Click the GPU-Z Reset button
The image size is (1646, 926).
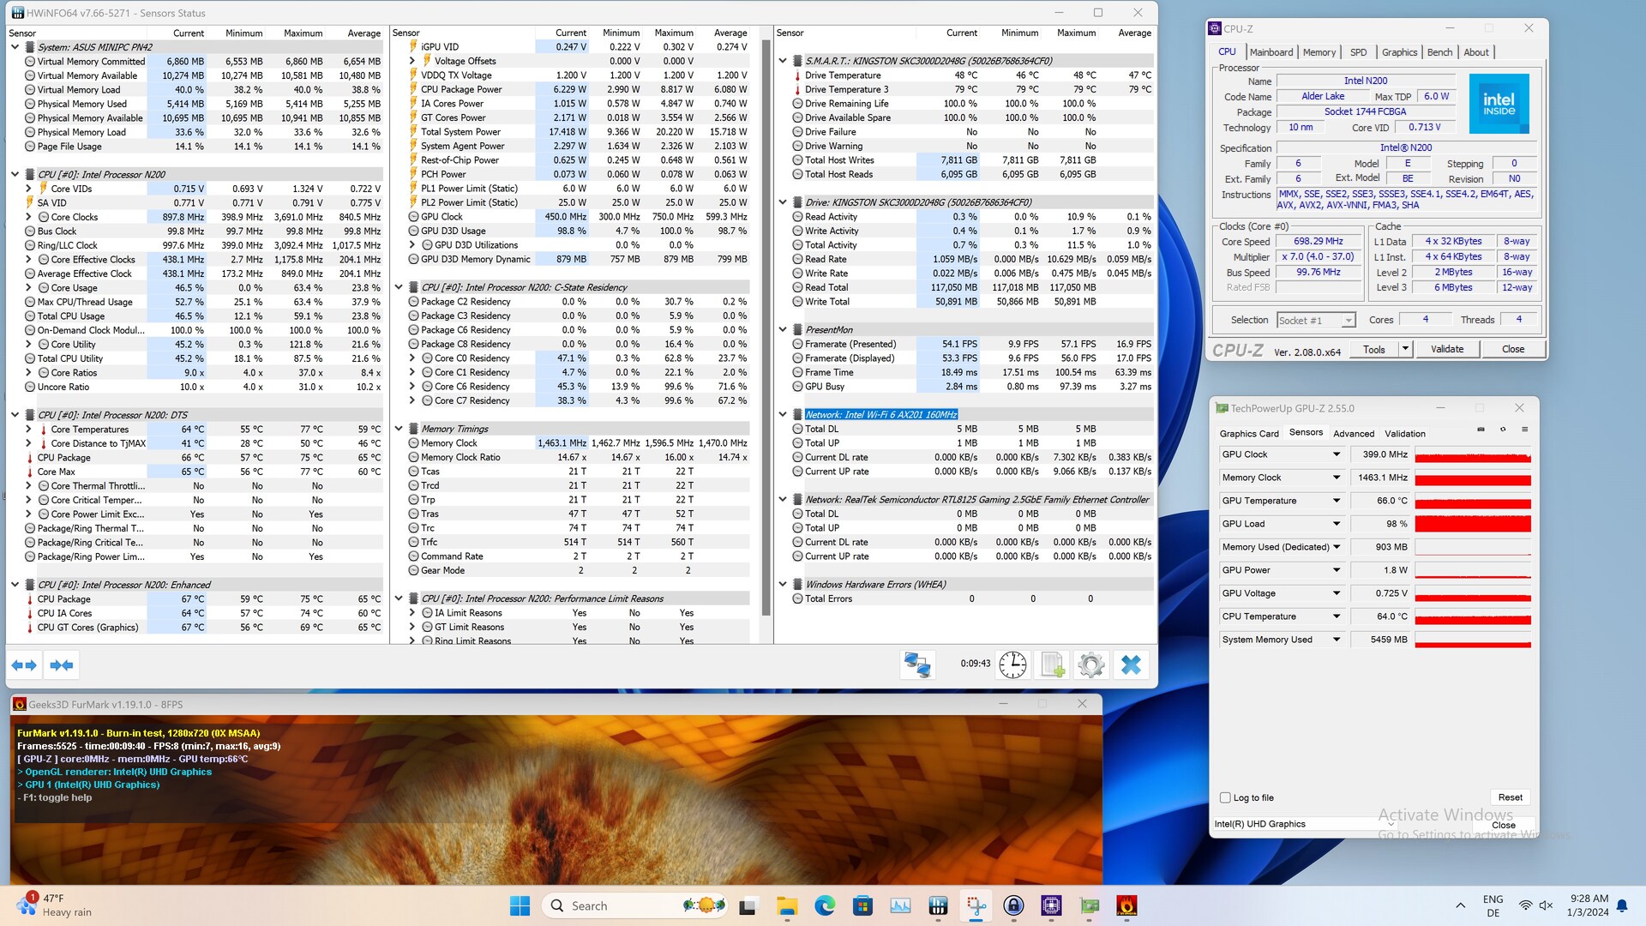tap(1510, 797)
